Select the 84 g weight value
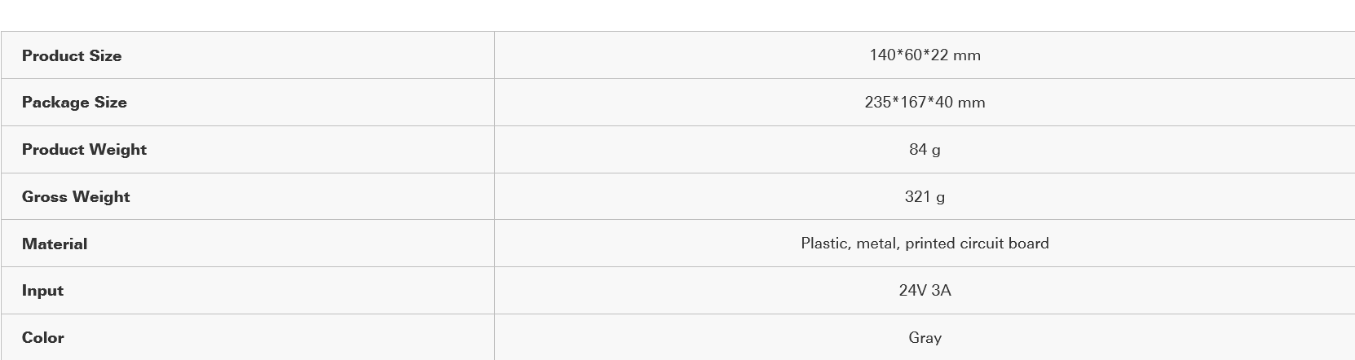This screenshot has height=360, width=1355. [925, 150]
